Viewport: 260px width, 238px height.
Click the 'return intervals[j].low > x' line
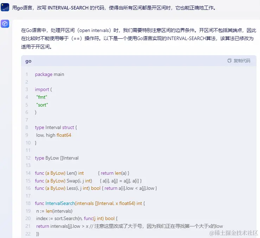pos(129,226)
